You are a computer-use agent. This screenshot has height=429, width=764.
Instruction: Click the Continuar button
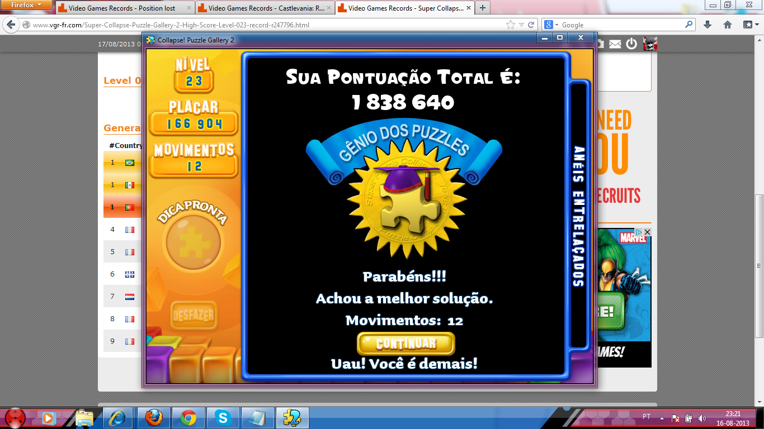click(405, 344)
